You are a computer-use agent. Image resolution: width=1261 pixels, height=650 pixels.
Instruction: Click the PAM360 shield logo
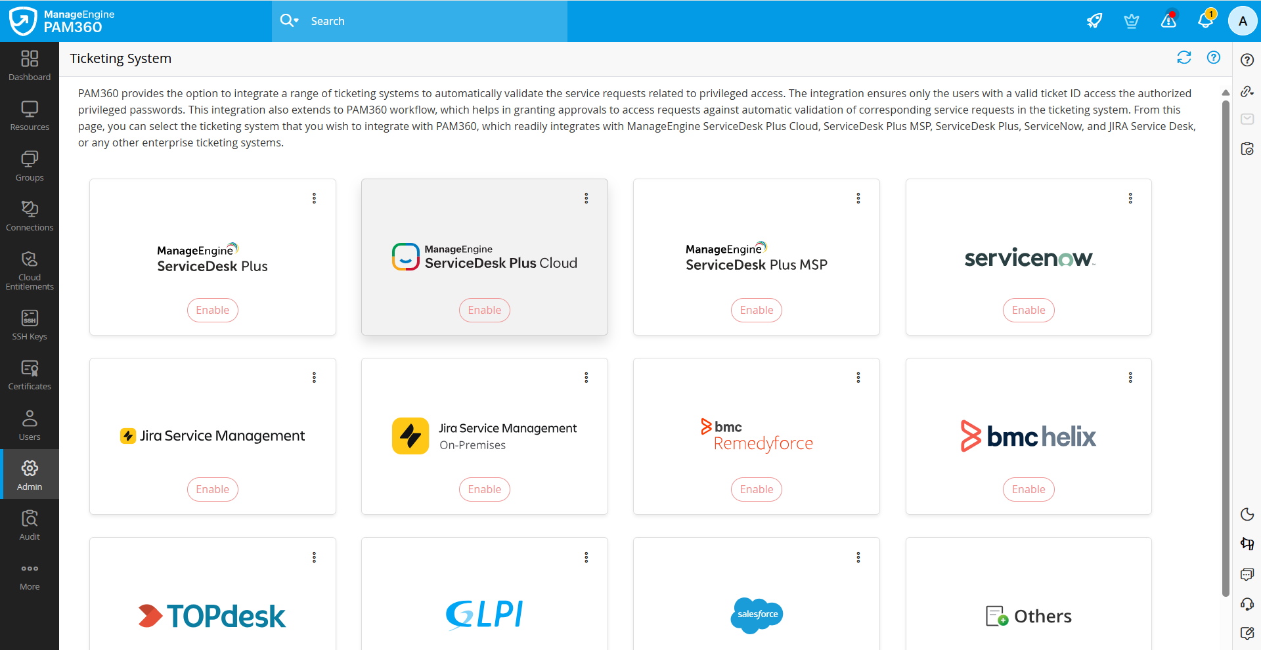click(x=23, y=21)
